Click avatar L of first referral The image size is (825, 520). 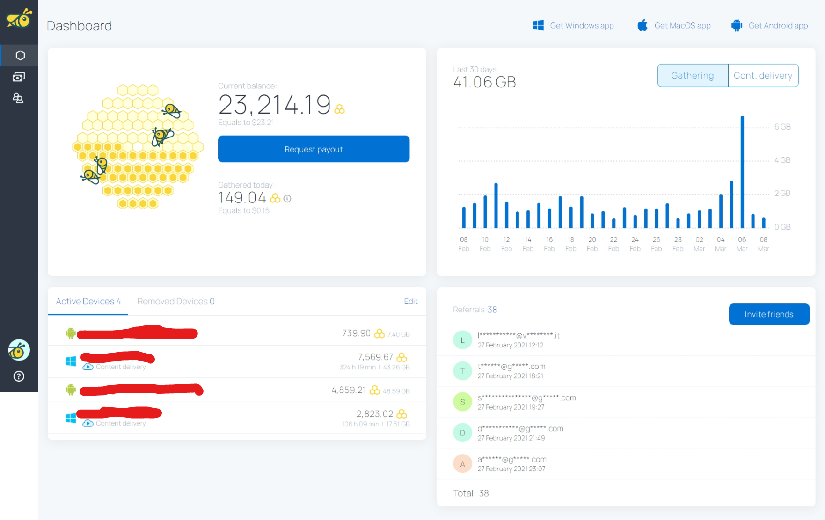(462, 340)
